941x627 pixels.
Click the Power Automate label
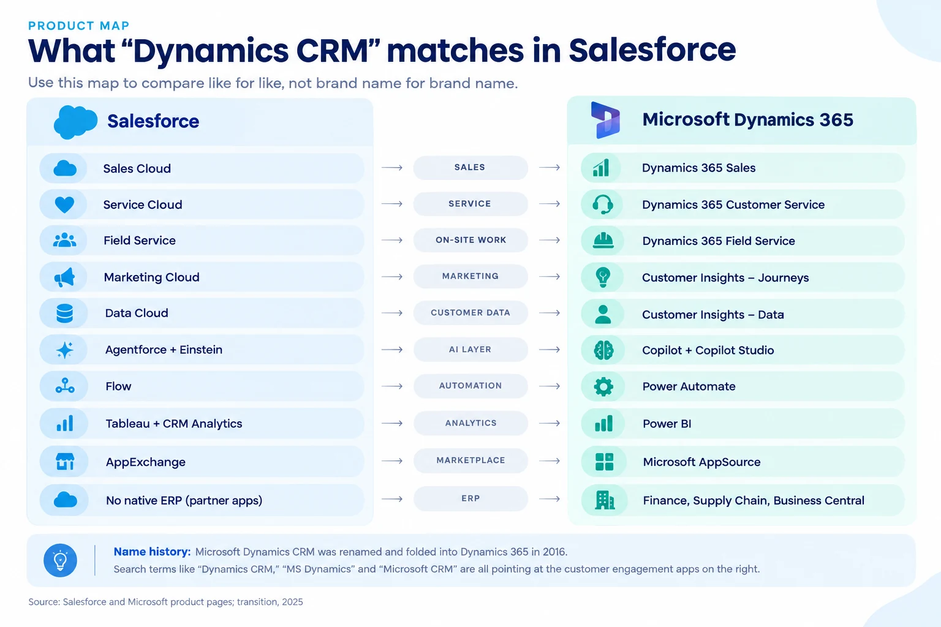(x=689, y=386)
